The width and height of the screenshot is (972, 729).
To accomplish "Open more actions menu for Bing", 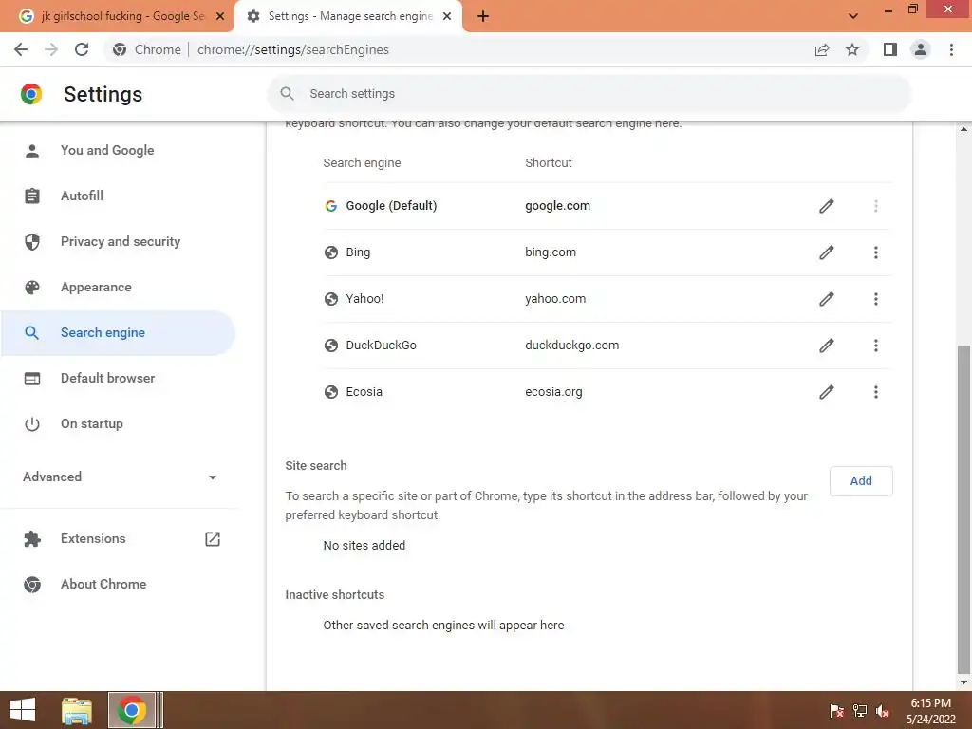I will (x=876, y=252).
